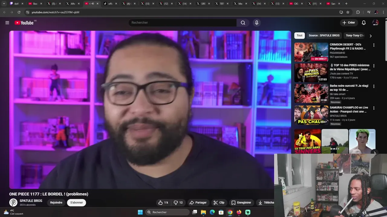Click the main video player area
This screenshot has width=387, height=217.
(150, 110)
